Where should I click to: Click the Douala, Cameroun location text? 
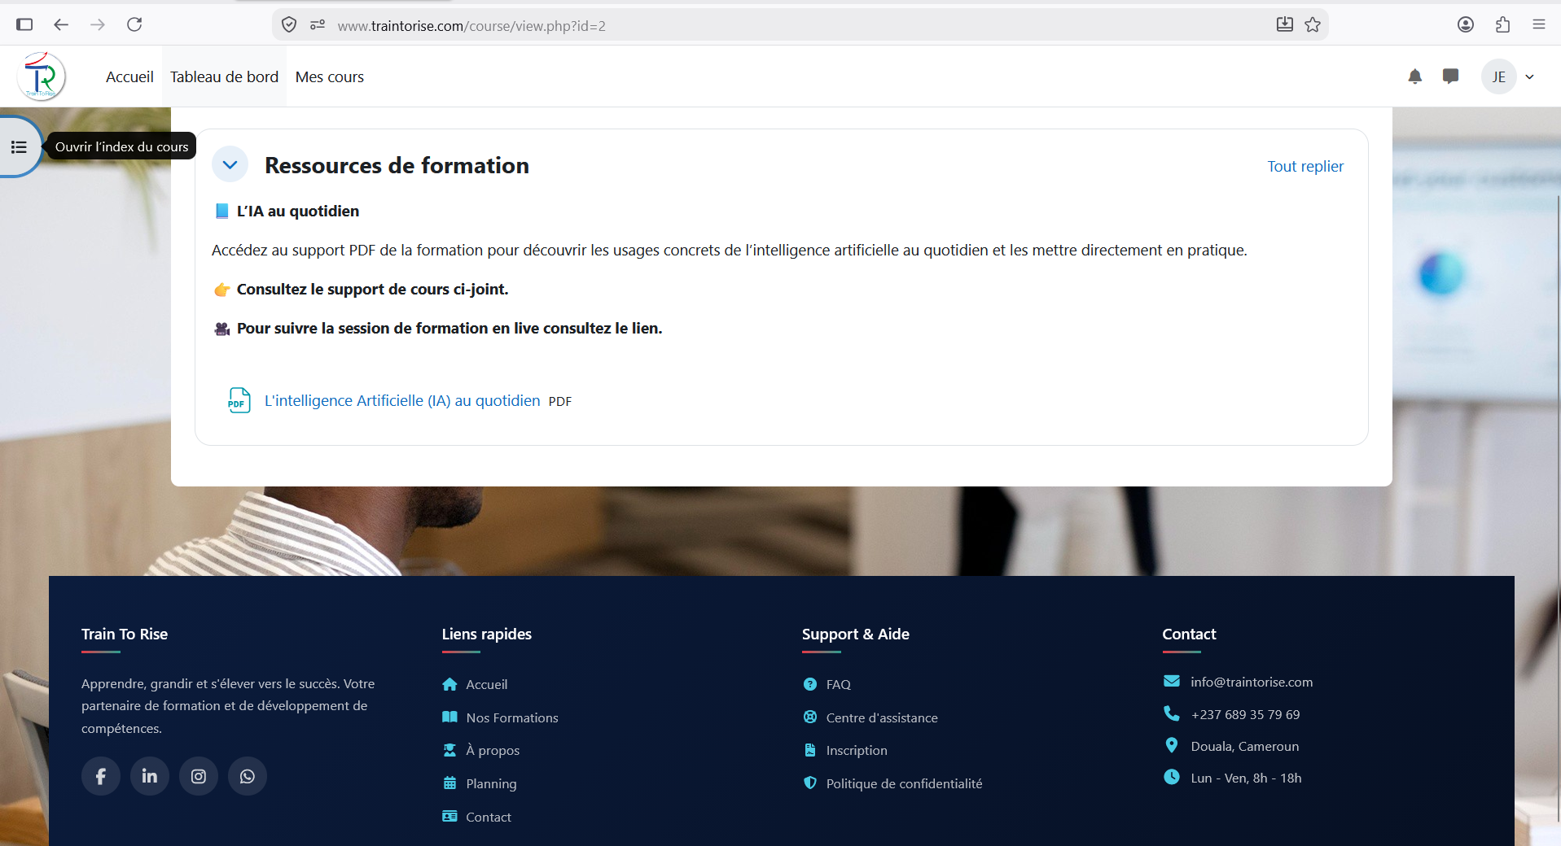[x=1245, y=746]
